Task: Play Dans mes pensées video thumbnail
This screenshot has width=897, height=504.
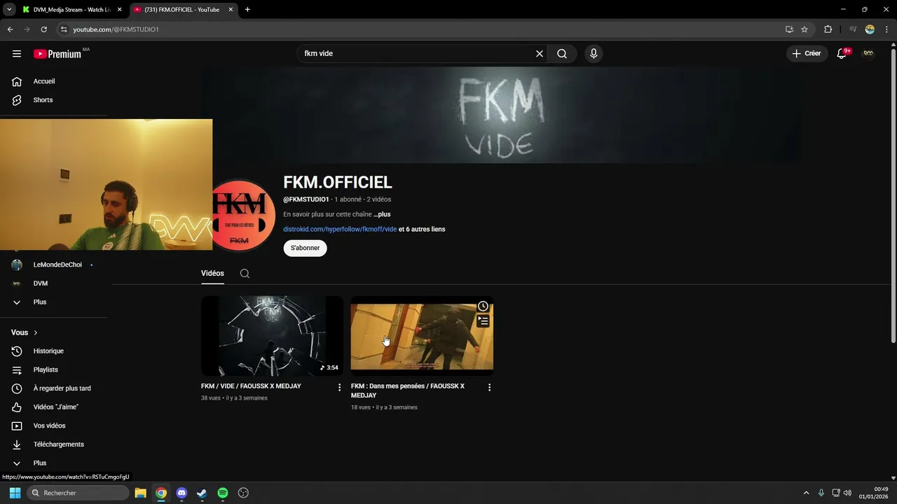Action: tap(422, 336)
